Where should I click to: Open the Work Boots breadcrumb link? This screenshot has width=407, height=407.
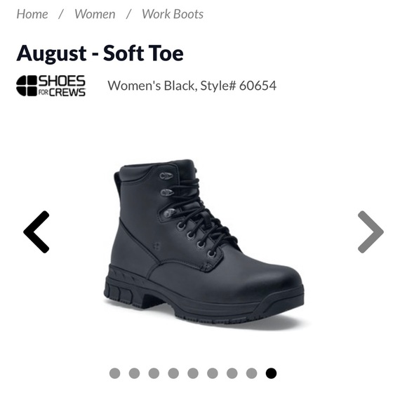[173, 14]
